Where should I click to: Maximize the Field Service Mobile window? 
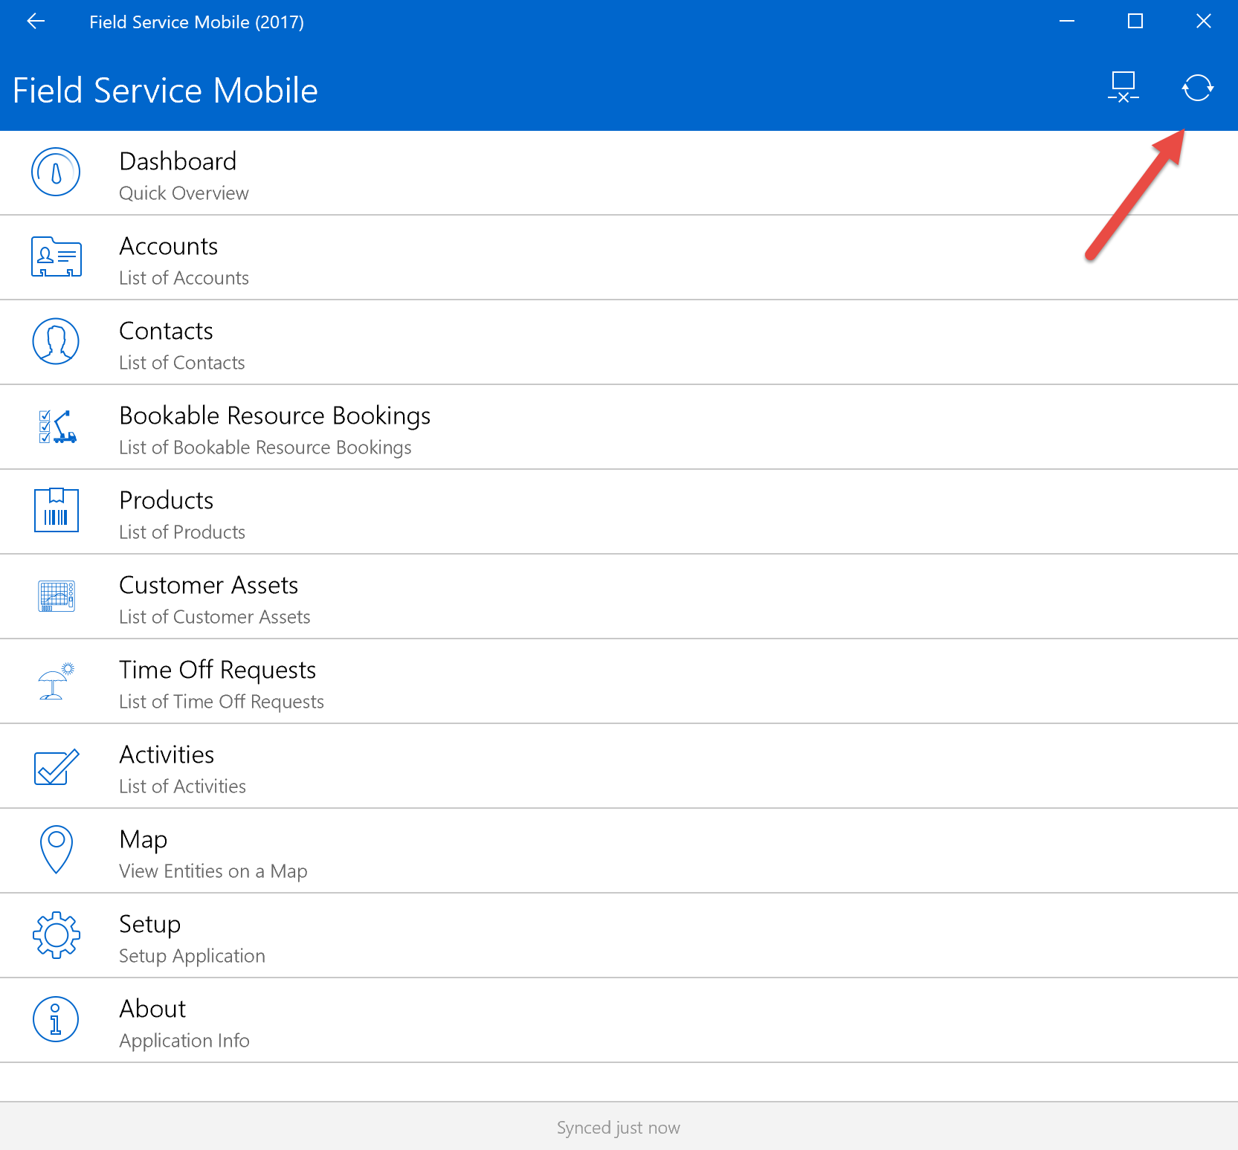pyautogui.click(x=1135, y=22)
